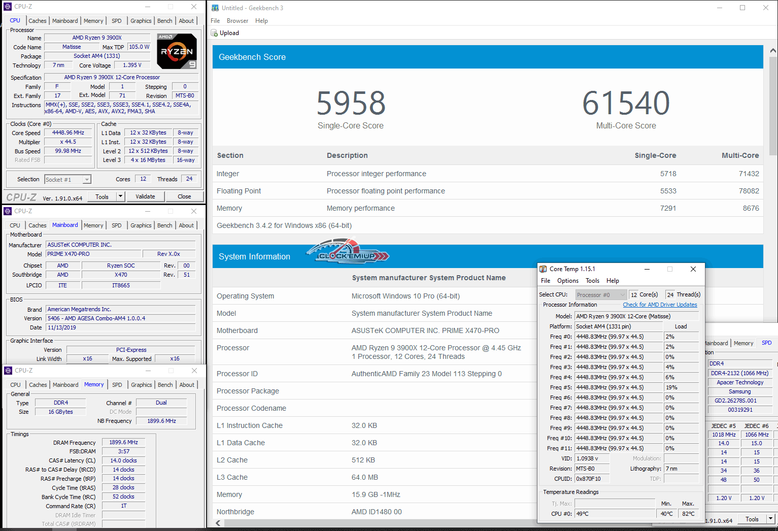Open Options menu in Core Temp
The height and width of the screenshot is (531, 778).
[567, 281]
